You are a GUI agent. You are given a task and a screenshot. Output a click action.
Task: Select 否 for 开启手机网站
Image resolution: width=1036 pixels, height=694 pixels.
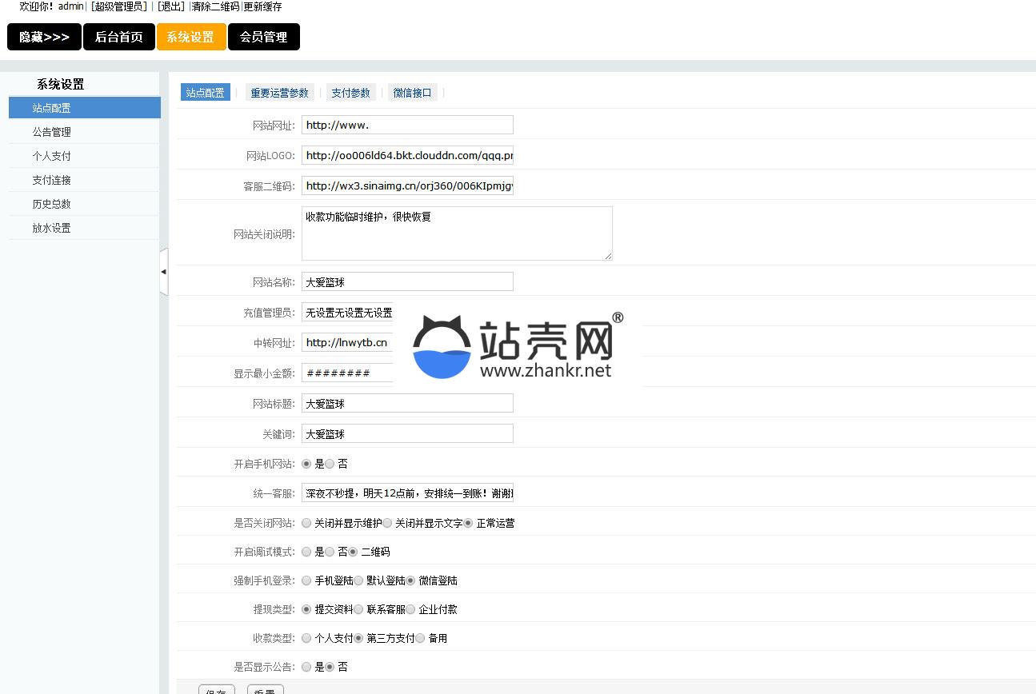pos(330,464)
